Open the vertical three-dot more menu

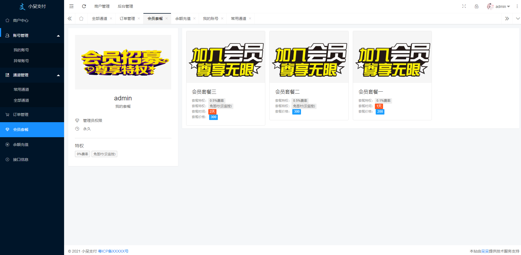[517, 6]
